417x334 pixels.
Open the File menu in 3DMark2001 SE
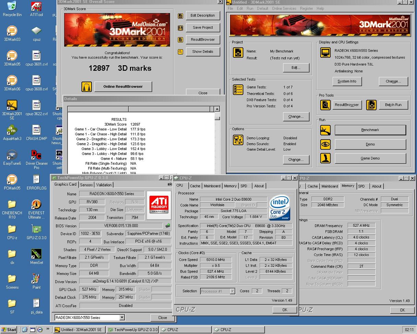pos(230,8)
